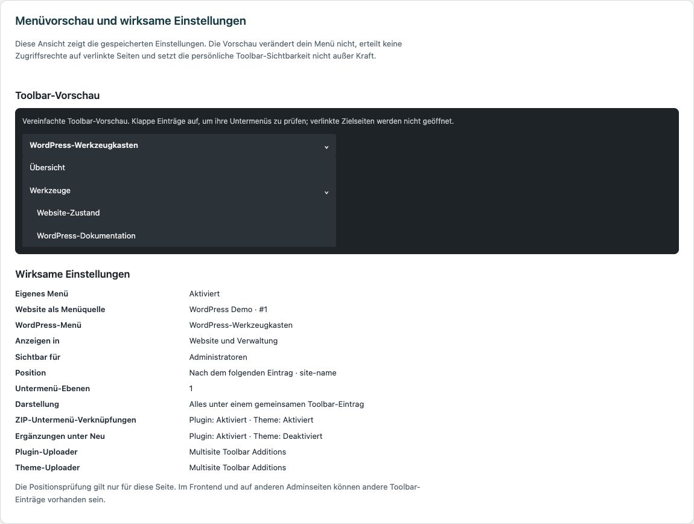
Task: Click the Ergänzungen unter Neu label
Action: tap(60, 436)
